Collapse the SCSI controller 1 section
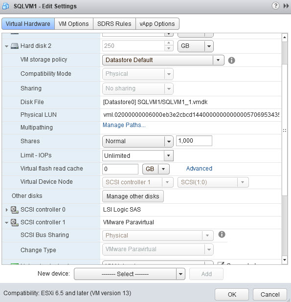The width and height of the screenshot is (291, 302). click(x=6, y=223)
